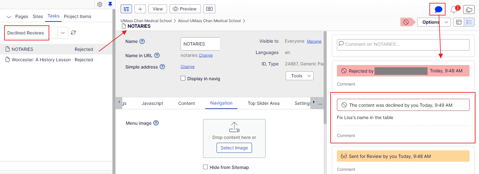Click the blue pin icon
The width and height of the screenshot is (479, 174).
(110, 4)
